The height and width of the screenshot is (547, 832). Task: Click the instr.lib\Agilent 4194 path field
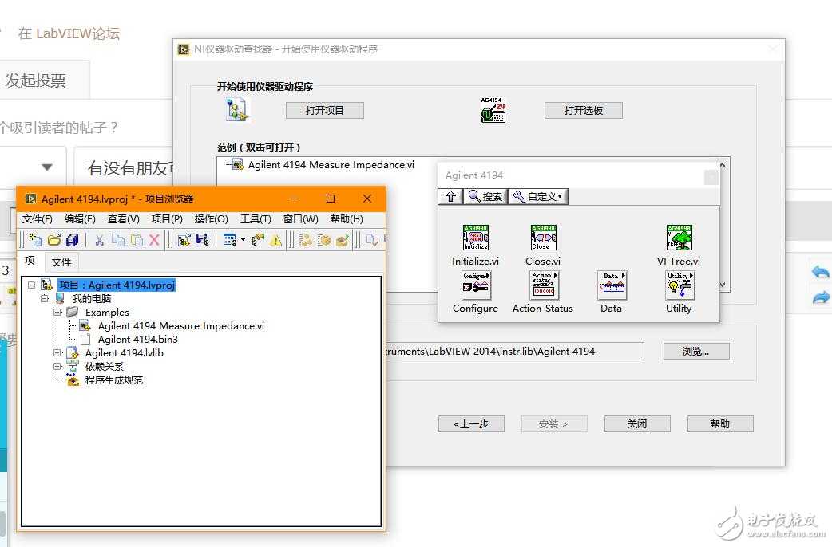pos(515,351)
